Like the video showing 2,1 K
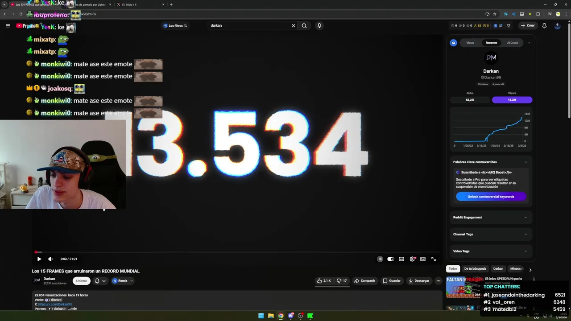 pyautogui.click(x=324, y=281)
